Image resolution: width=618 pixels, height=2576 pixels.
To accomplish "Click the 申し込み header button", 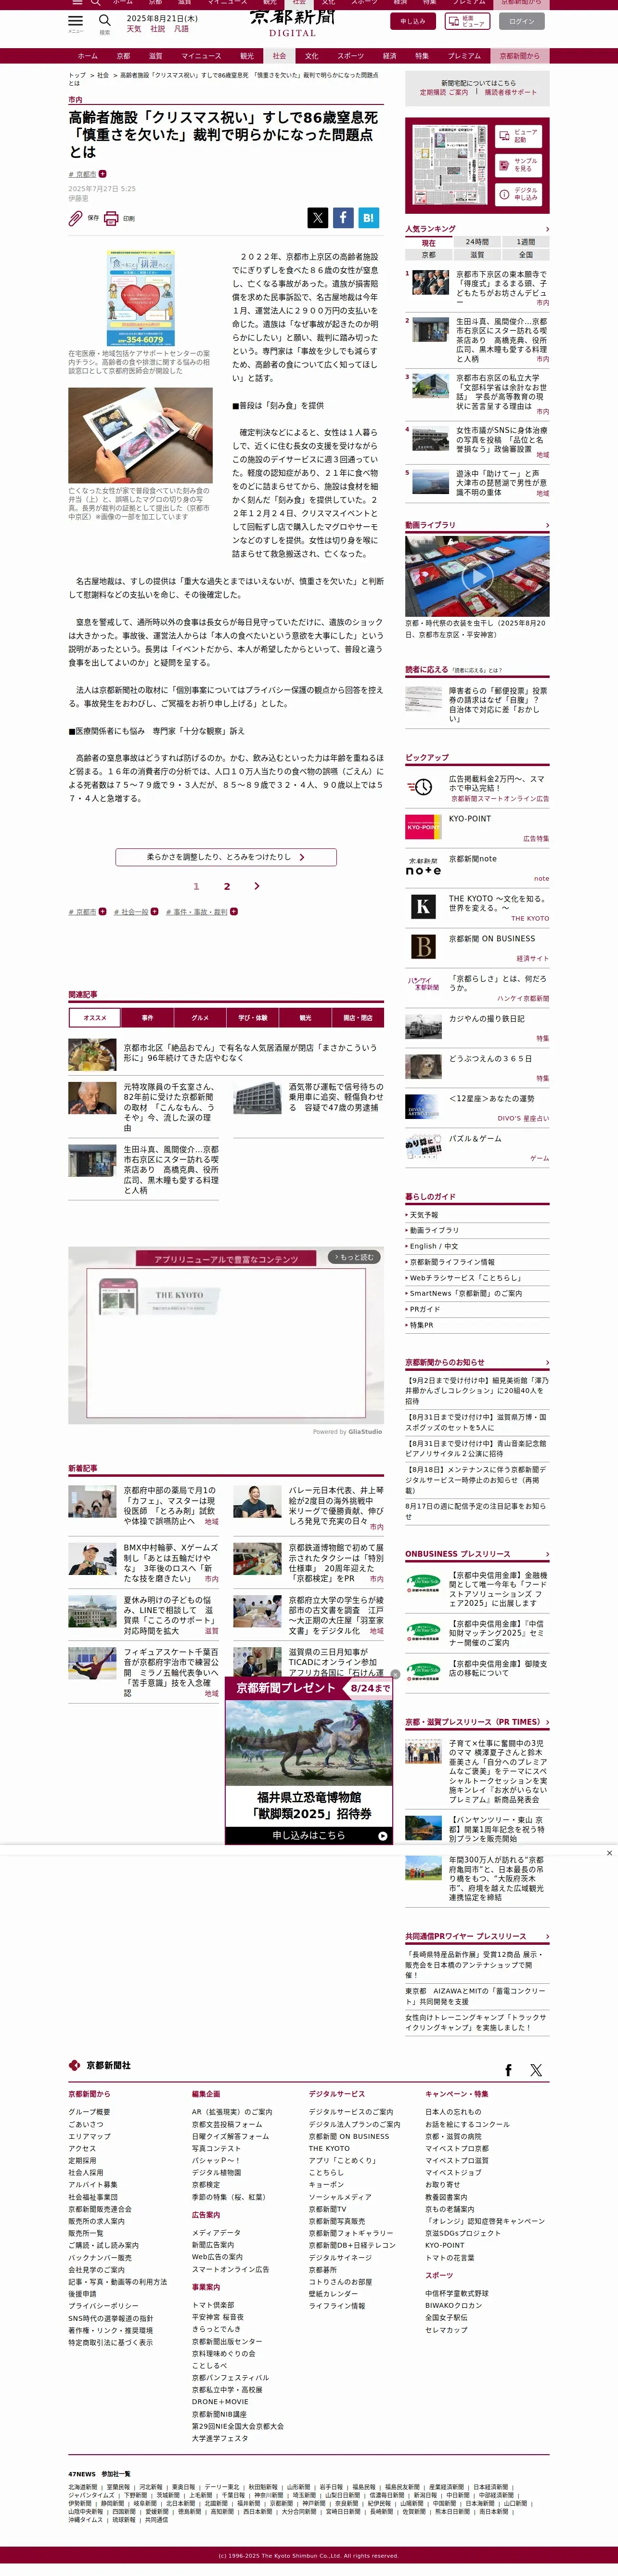I will coord(413,21).
